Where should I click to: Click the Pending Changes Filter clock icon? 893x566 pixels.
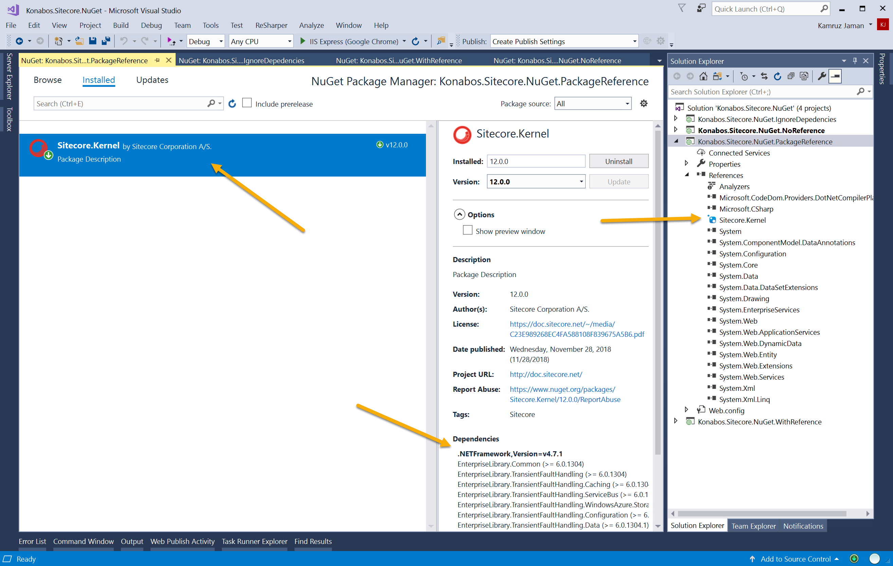(x=744, y=76)
